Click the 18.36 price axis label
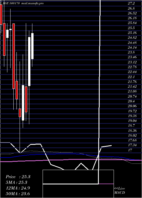Image resolution: width=142 pixels, height=198 pixels. point(132,131)
